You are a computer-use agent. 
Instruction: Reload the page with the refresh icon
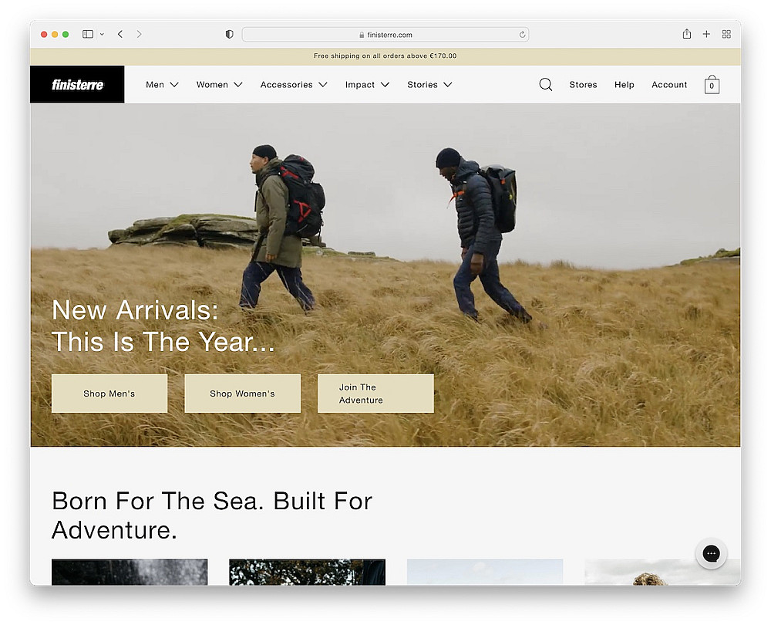(x=522, y=35)
